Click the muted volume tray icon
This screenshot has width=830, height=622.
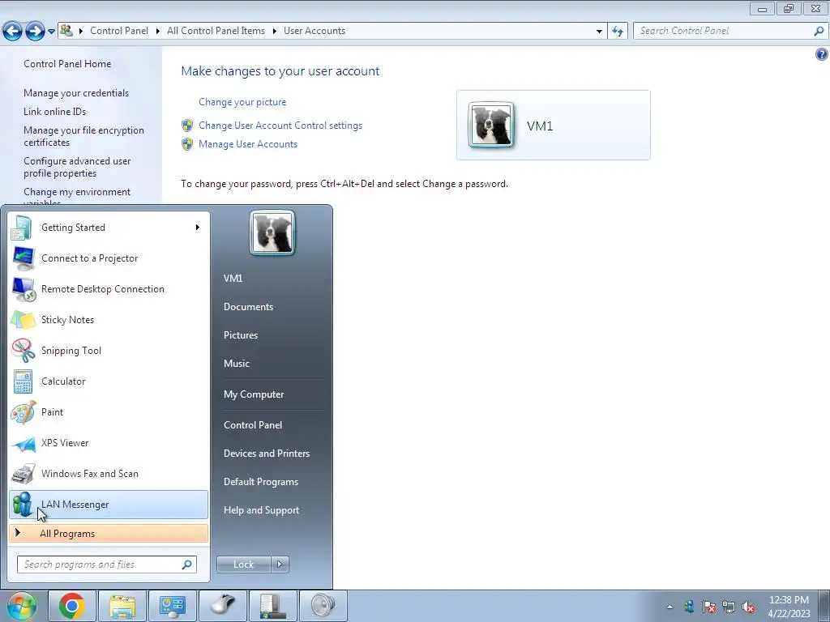748,607
